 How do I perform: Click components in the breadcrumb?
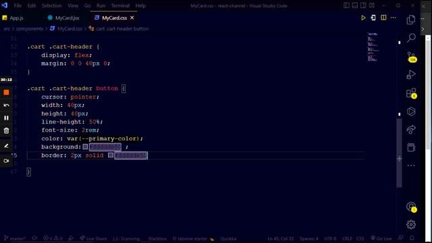point(30,28)
